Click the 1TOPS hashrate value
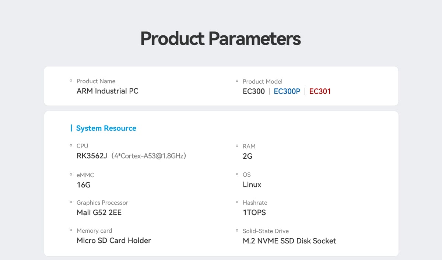This screenshot has height=260, width=442. (254, 212)
